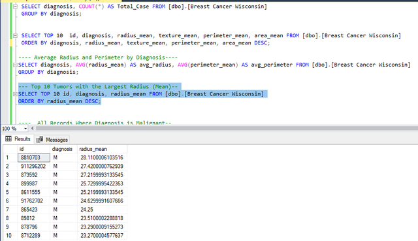Select id cell 878796

point(34,227)
